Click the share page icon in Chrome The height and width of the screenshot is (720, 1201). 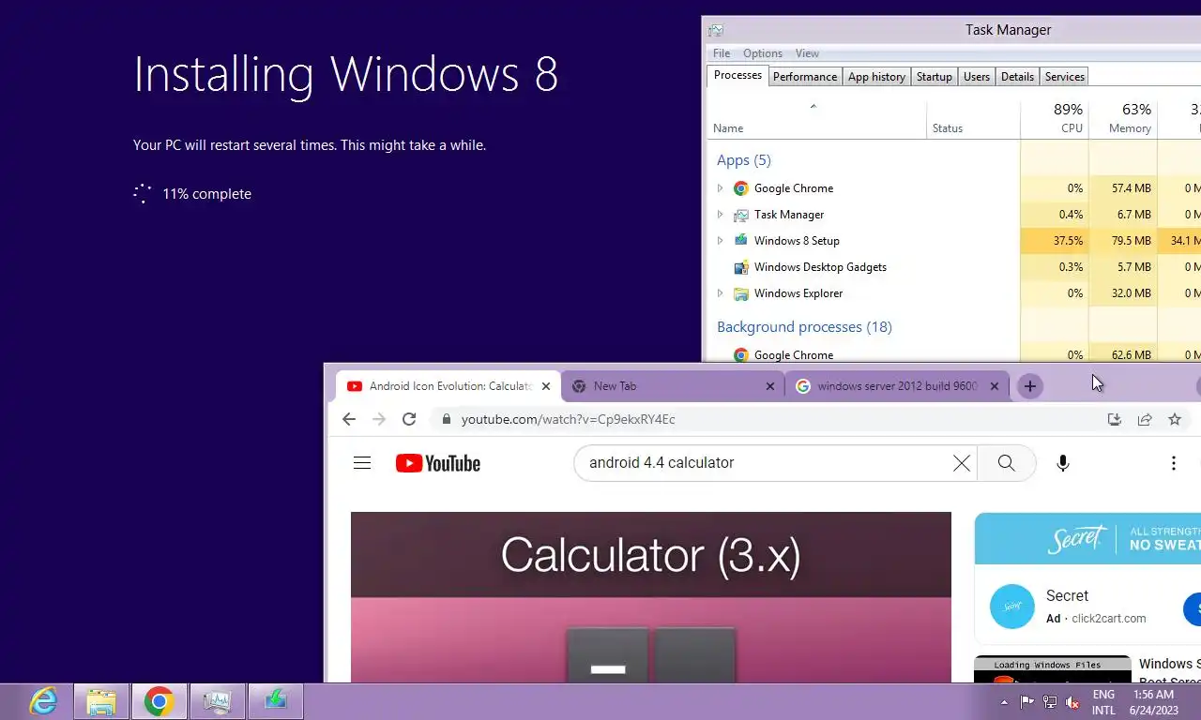point(1145,419)
